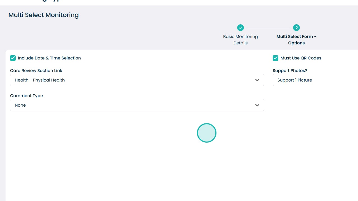Click the chevron arrow in Comment Type dropdown
This screenshot has height=201, width=358.
[x=257, y=105]
